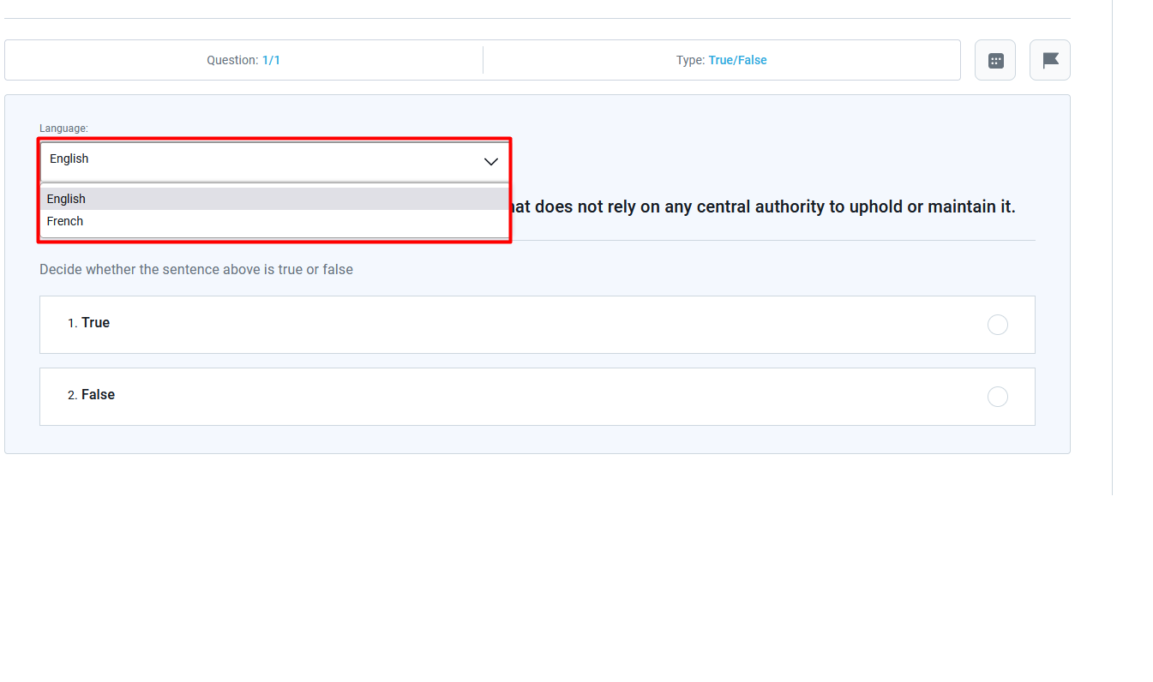Screen dimensions: 1153x682
Task: Click the Language dropdown chevron arrow
Action: 490,161
